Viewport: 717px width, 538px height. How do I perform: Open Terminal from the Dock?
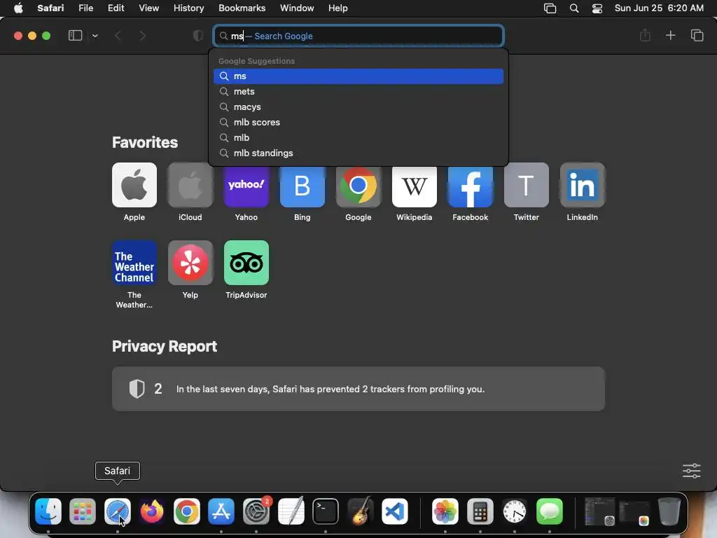click(x=326, y=511)
